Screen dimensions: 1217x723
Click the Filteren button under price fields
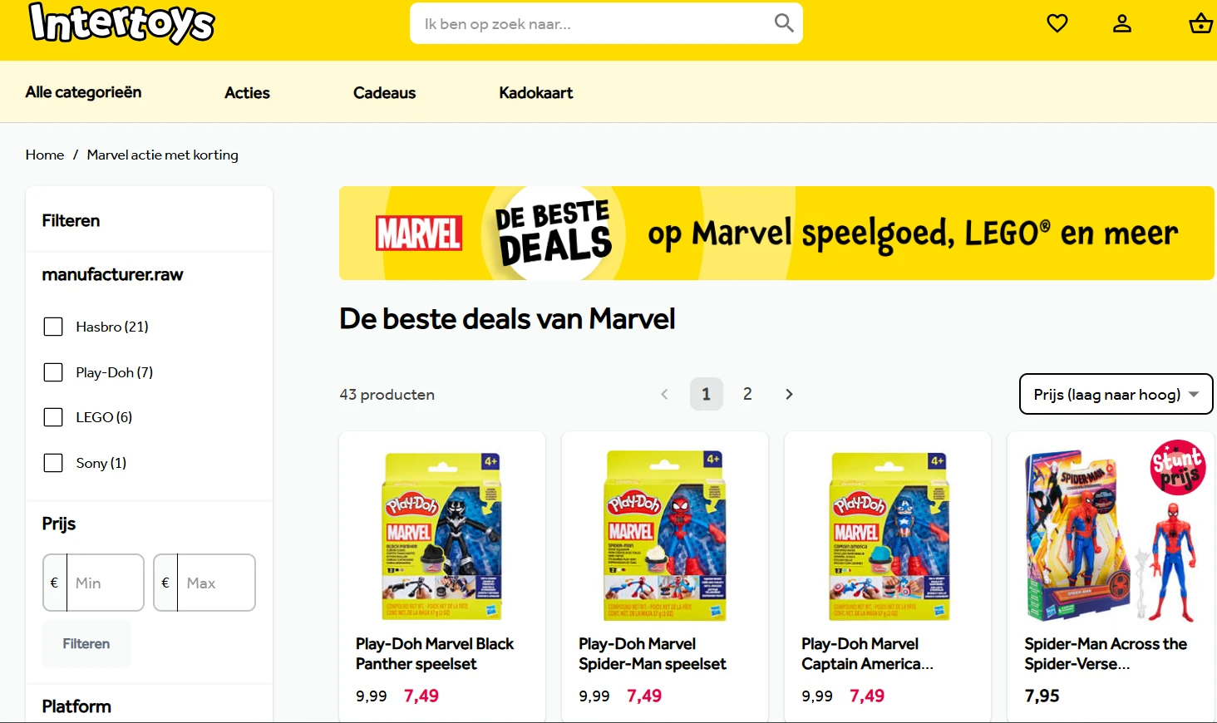pos(86,643)
